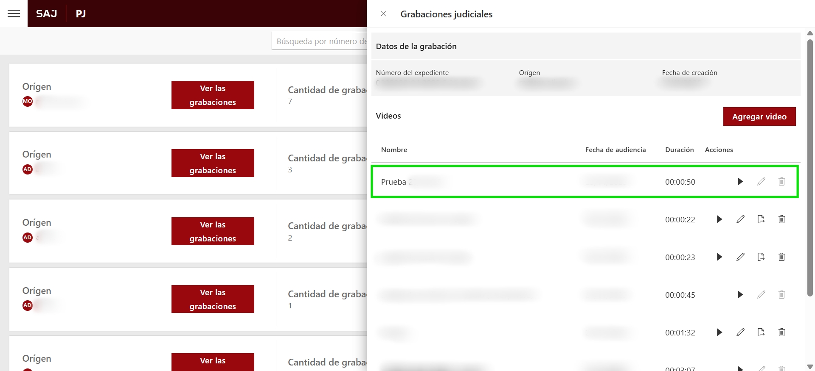This screenshot has height=371, width=815.
Task: Remove the 00:00:23 video with trash icon
Action: (781, 257)
